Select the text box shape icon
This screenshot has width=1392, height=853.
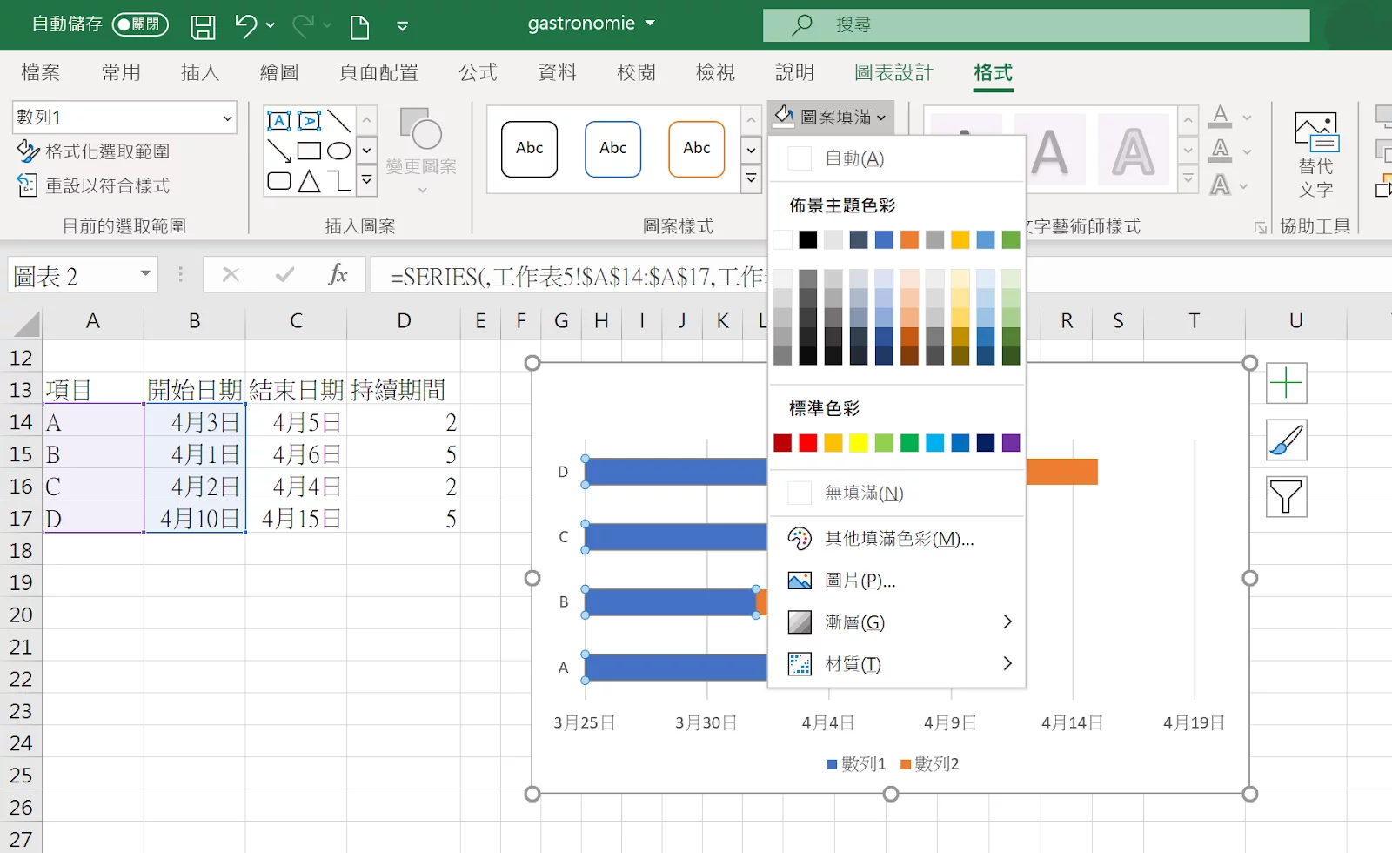click(x=279, y=121)
